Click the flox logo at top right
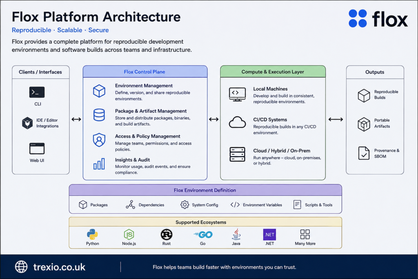The height and width of the screenshot is (279, 418). tap(378, 18)
